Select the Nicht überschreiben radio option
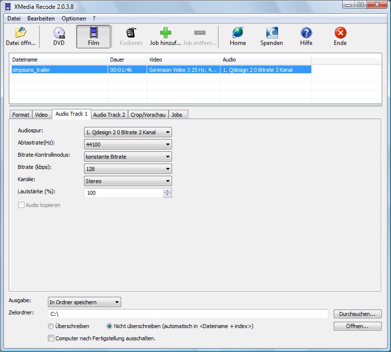This screenshot has height=352, width=391. 109,326
